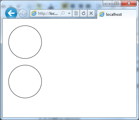
Task: Go back using the blue Back arrow
Action: click(11, 13)
